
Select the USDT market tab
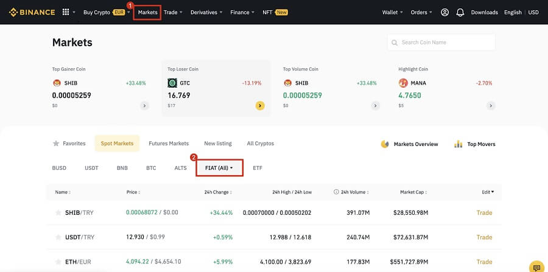tap(91, 168)
